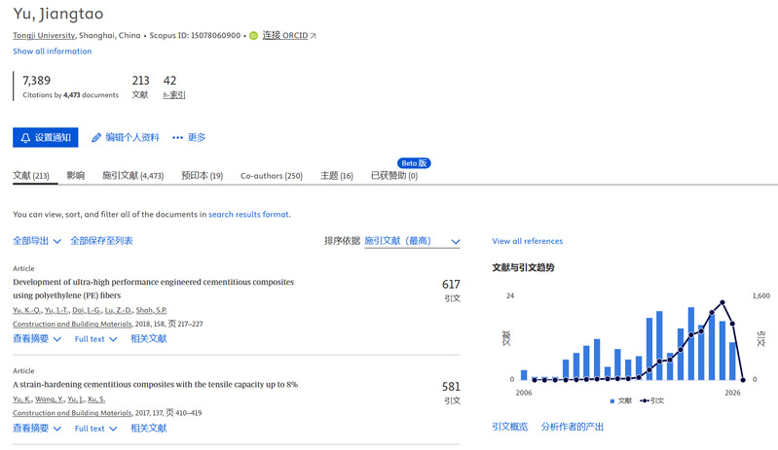Click author Xu, S. link
Screen dimensions: 778x450
tap(96, 399)
